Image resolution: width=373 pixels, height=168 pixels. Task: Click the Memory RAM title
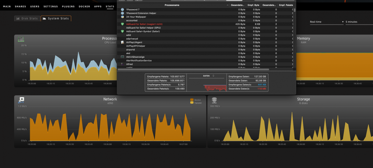(303, 40)
